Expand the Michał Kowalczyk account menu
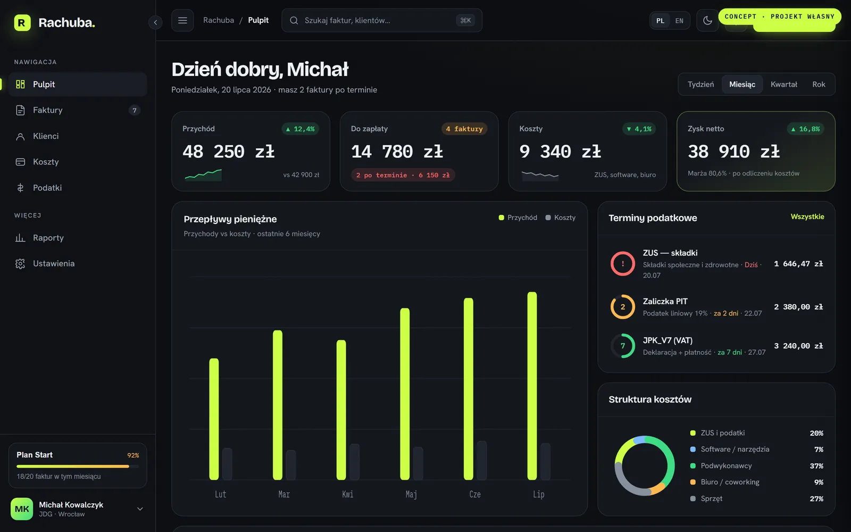 tap(140, 509)
